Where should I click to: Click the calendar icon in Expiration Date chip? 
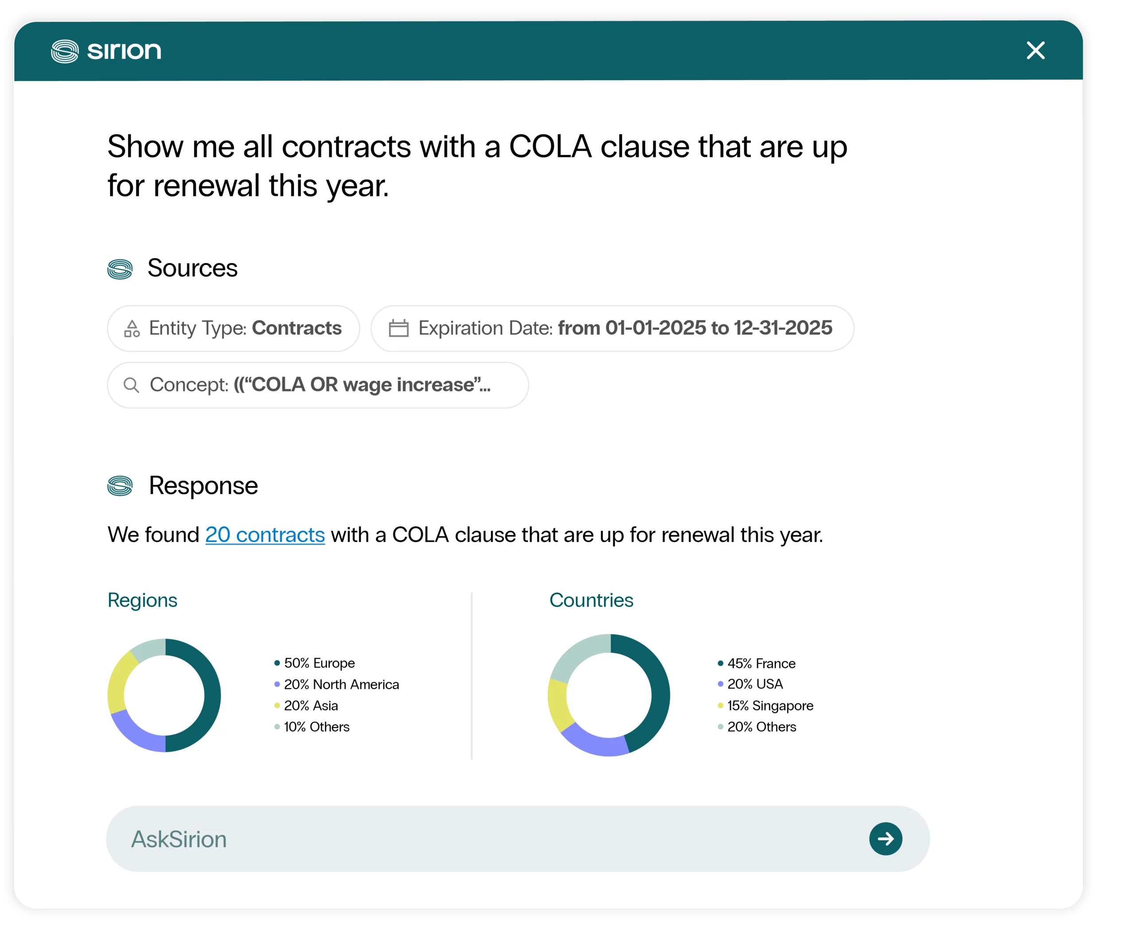point(398,328)
